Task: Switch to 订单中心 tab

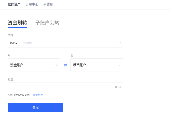Action: [x=32, y=4]
